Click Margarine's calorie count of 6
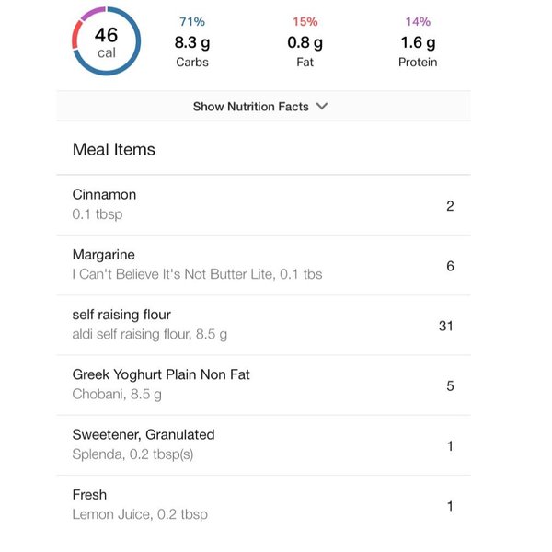This screenshot has height=552, width=552. click(x=450, y=266)
